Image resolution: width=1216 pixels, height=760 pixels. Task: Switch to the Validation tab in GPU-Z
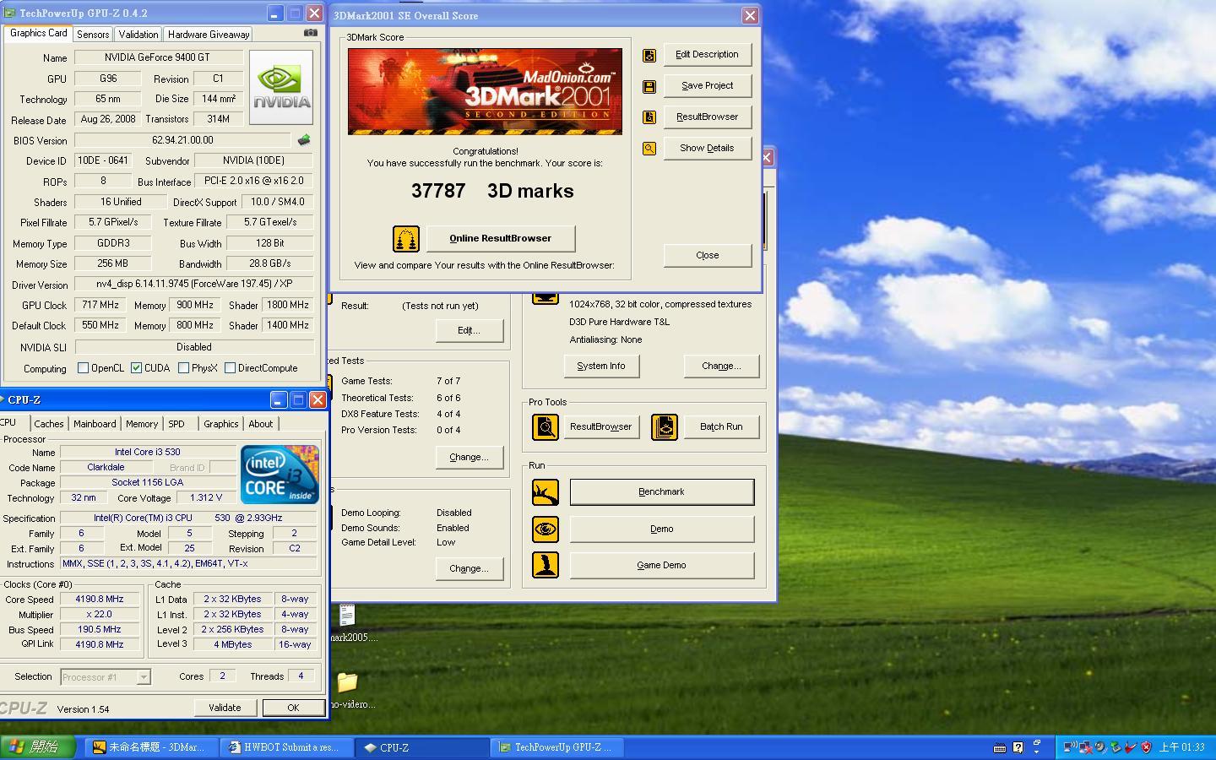pos(138,35)
